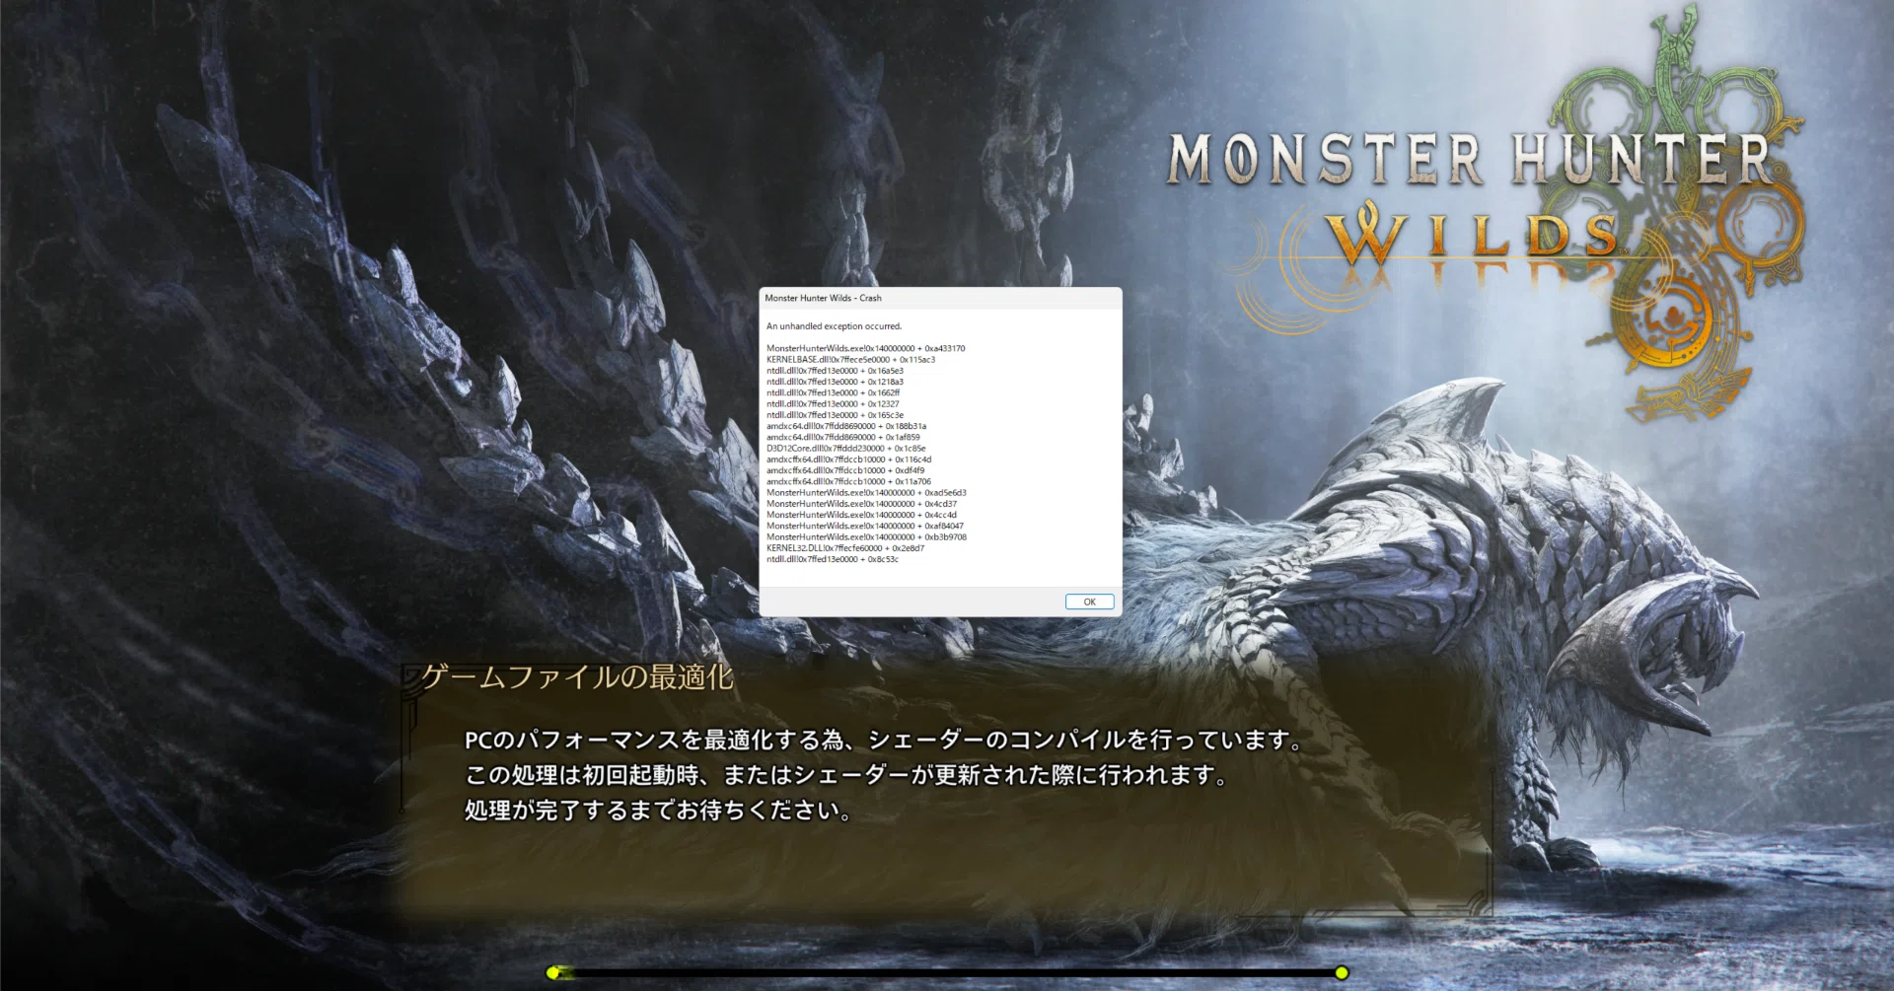
Task: Click the shader compile progress bar
Action: [947, 973]
